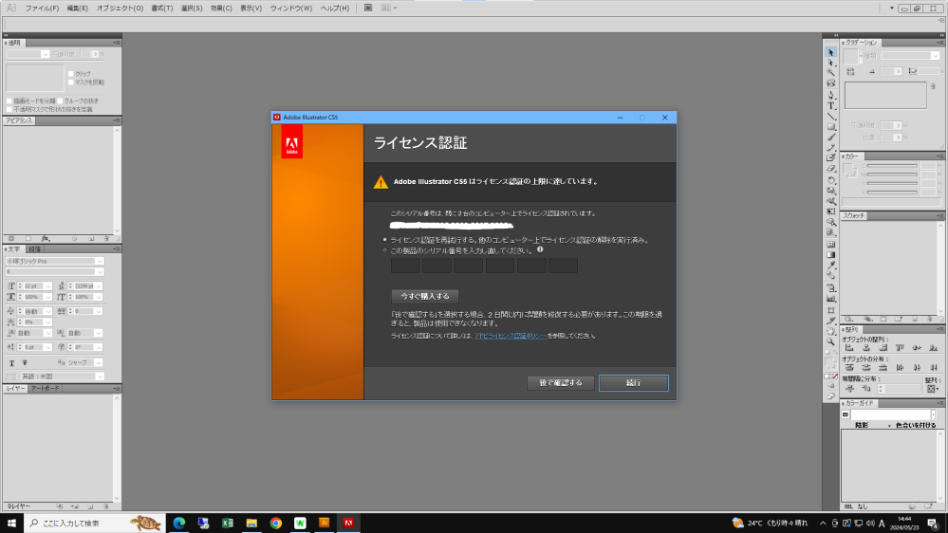948x533 pixels.
Task: Click the info icon beside serial number prompt
Action: click(540, 249)
